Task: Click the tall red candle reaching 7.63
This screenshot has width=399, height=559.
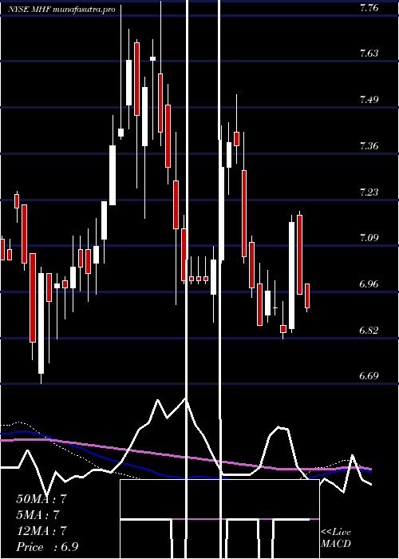Action: coord(136,79)
